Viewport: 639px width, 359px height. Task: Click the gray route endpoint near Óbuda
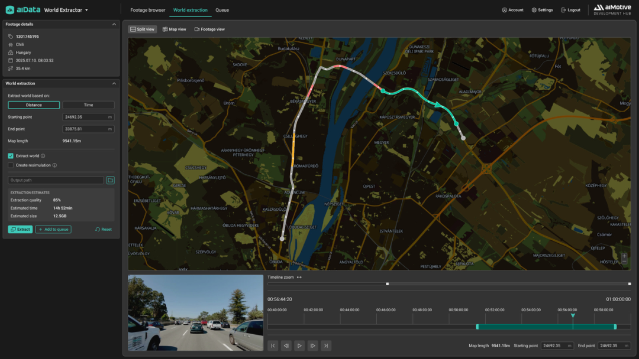coord(282,239)
